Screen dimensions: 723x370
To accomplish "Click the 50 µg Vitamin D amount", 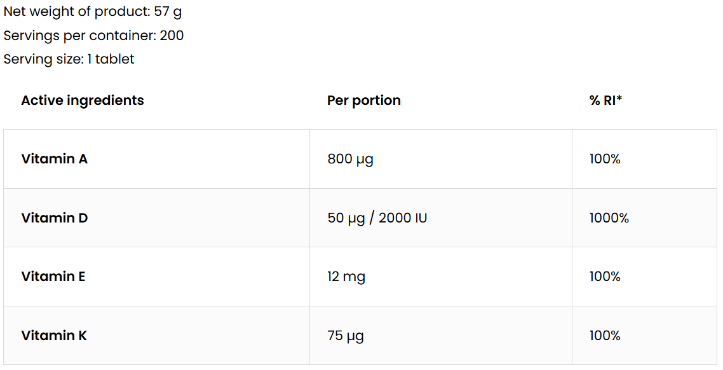I will pos(346,218).
